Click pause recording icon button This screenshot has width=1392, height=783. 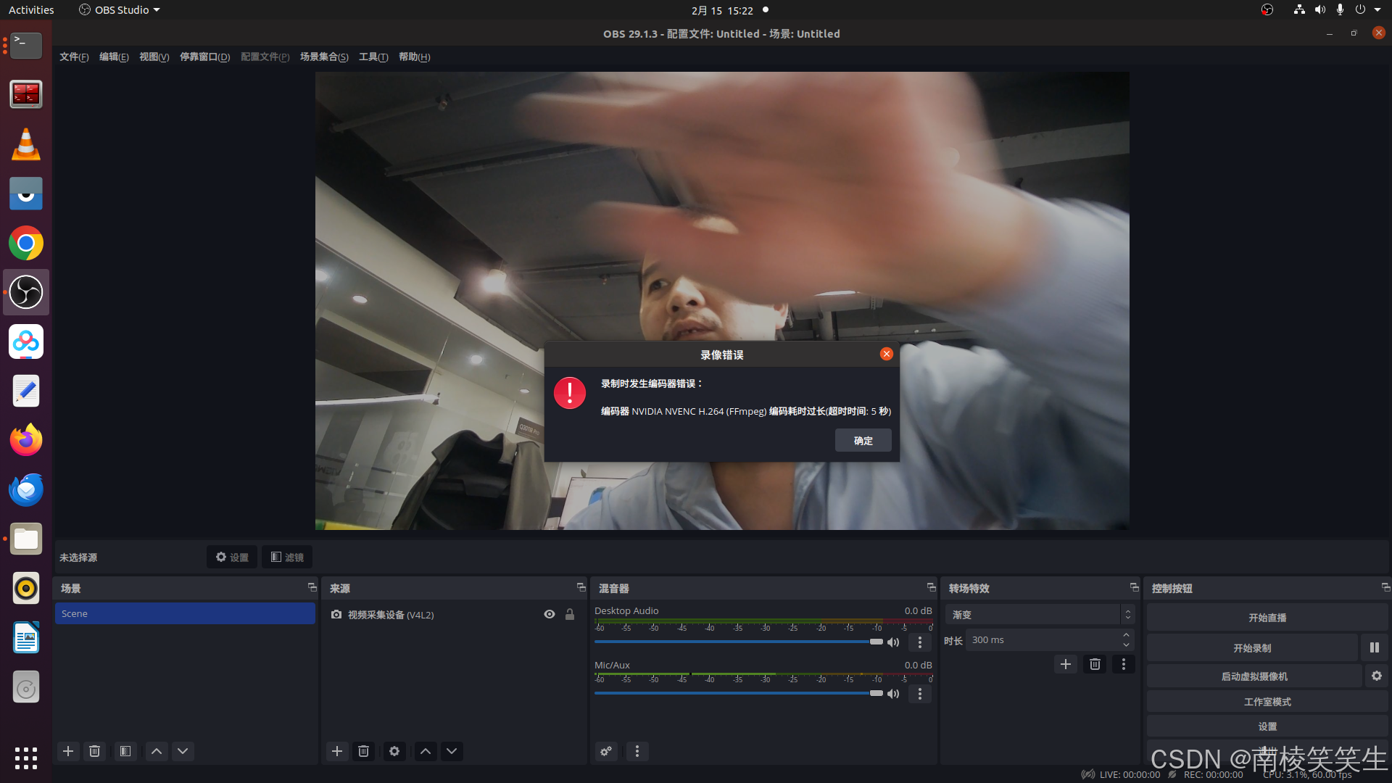(1374, 647)
